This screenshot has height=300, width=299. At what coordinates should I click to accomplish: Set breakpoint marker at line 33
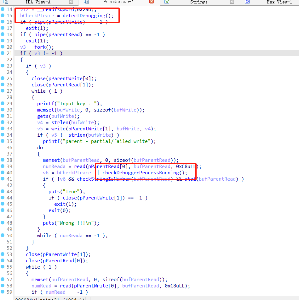tap(3, 128)
